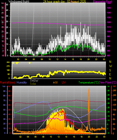Click the "S" compass label
This screenshot has height=140, width=117.
[x=110, y=70]
